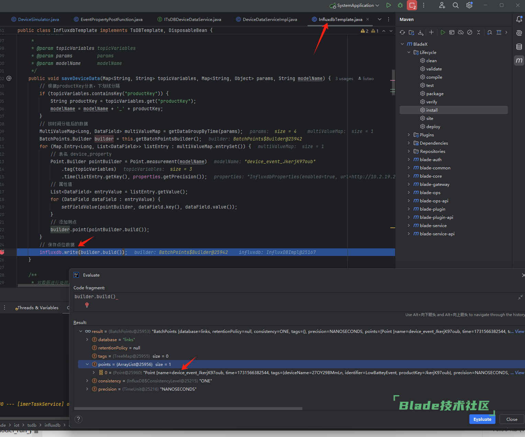Open SystemApplication run configuration dropdown
The image size is (525, 437).
click(355, 5)
